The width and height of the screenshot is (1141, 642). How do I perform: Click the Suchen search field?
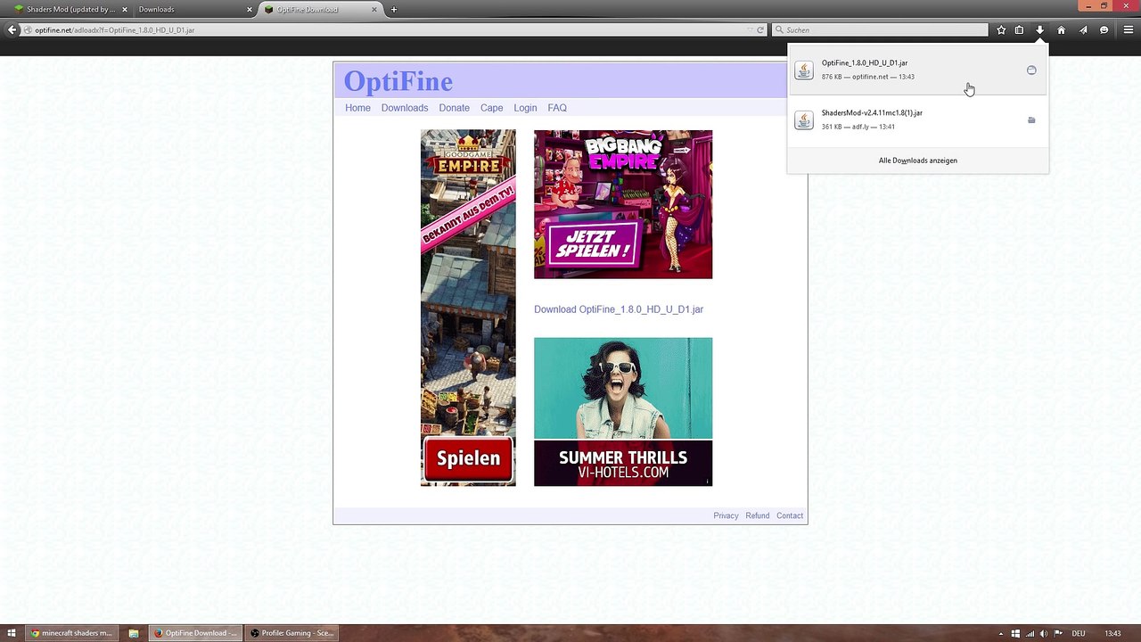880,29
